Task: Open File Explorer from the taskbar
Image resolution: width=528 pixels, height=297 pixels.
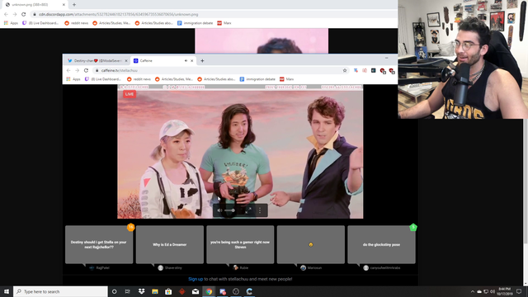Action: (155, 291)
